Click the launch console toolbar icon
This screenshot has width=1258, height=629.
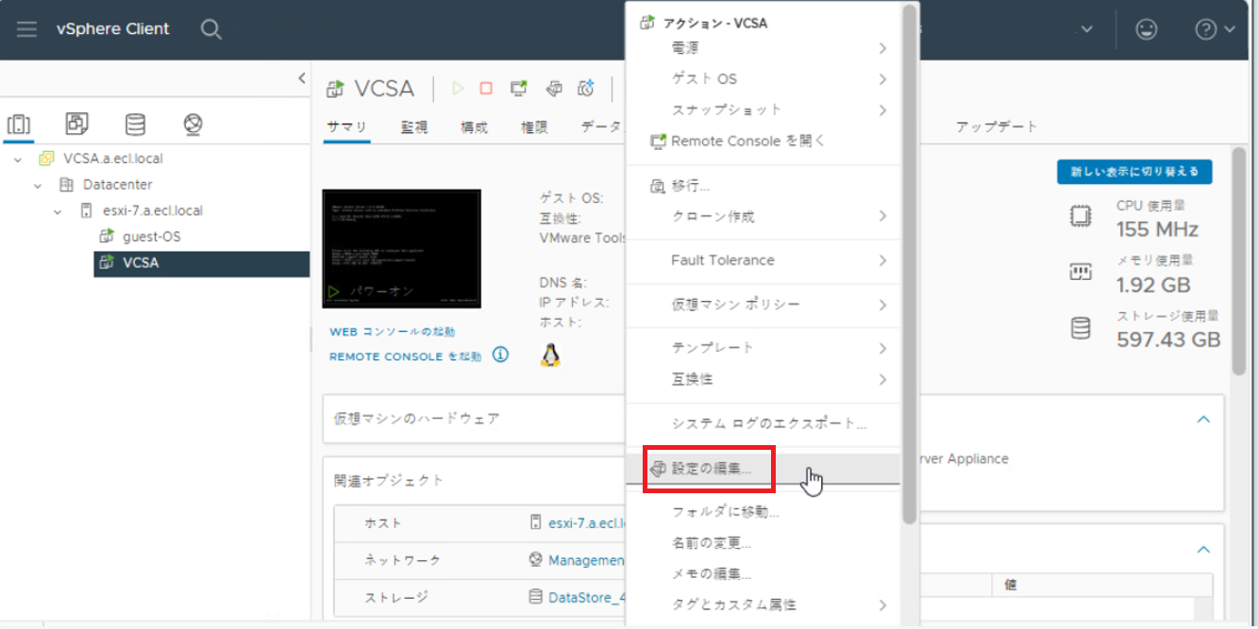518,89
